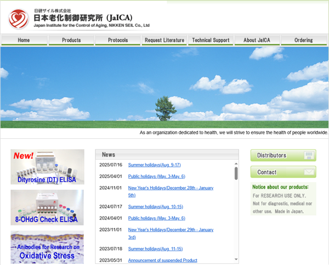Click the building icon on Distributors
Screen dimensions: 329x265
[x=309, y=155]
